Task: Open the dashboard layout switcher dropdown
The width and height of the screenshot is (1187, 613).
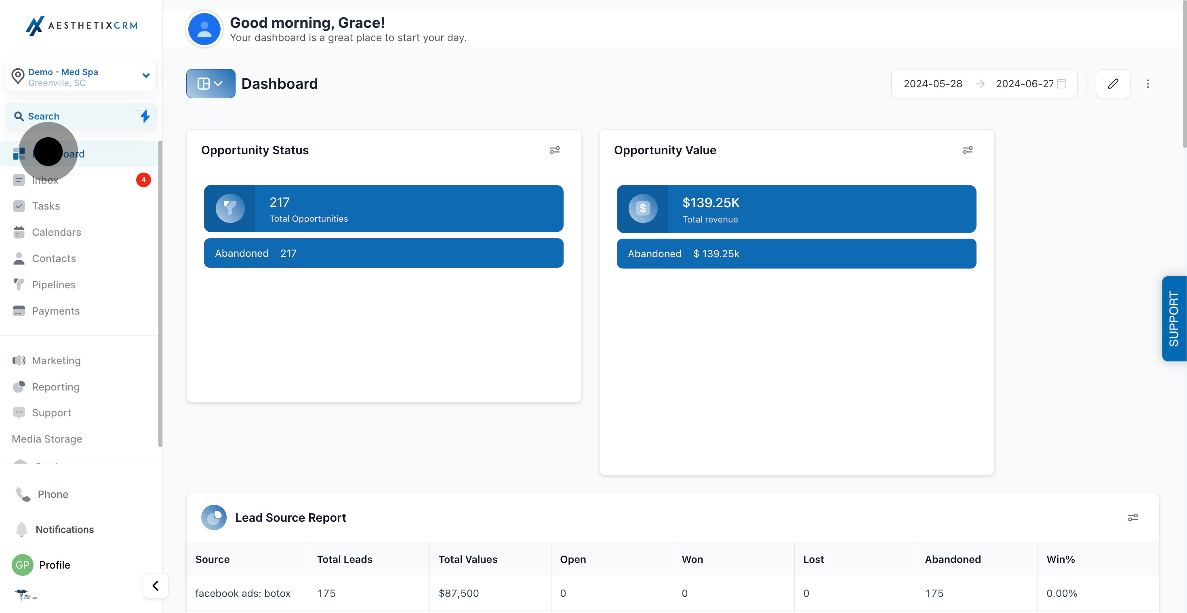Action: [x=210, y=83]
